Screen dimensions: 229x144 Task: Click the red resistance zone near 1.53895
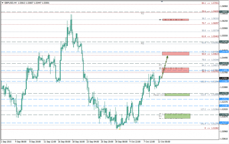tap(176, 70)
